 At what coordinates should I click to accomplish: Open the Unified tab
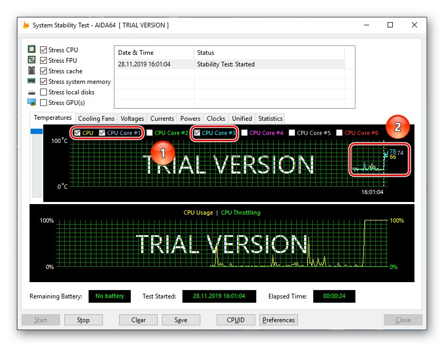click(x=242, y=119)
